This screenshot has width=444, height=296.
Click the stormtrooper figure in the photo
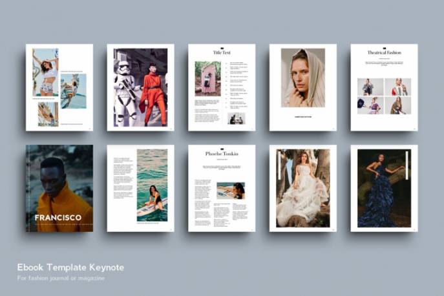click(125, 94)
